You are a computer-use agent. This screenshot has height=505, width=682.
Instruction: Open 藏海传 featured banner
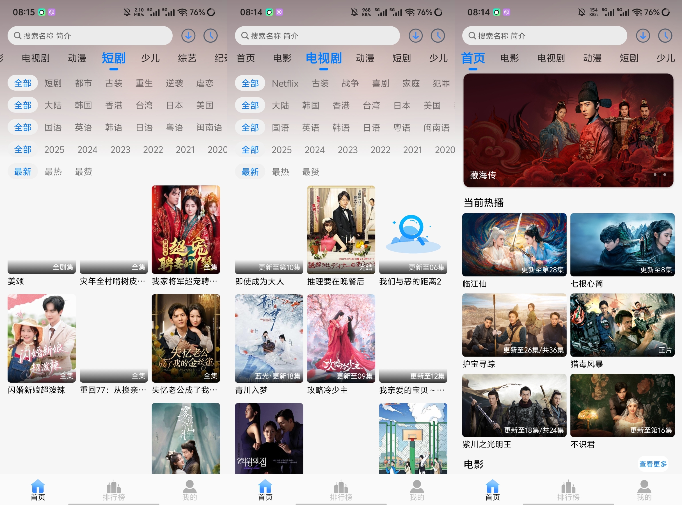click(x=568, y=130)
